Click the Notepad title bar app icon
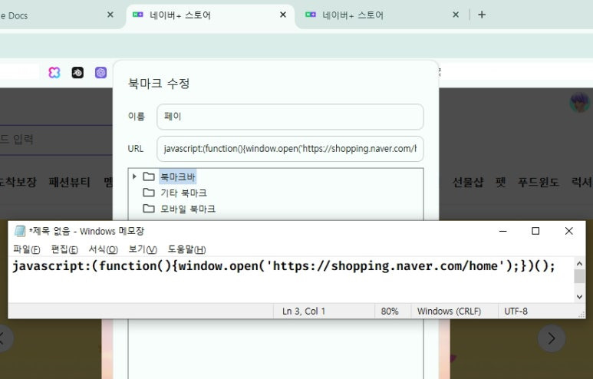This screenshot has height=379, width=593. [x=20, y=231]
